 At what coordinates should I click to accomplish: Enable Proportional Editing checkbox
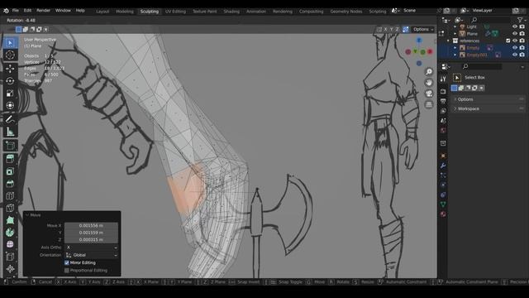coord(67,271)
